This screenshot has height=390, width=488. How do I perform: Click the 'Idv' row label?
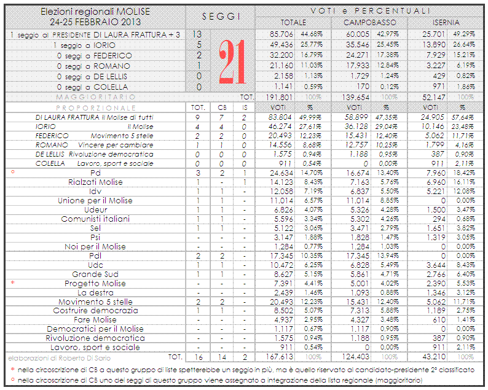point(95,192)
